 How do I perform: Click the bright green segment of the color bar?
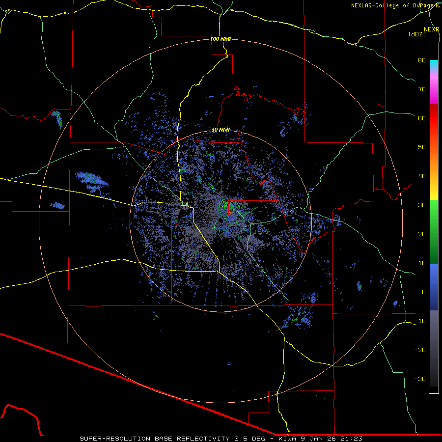click(x=434, y=211)
